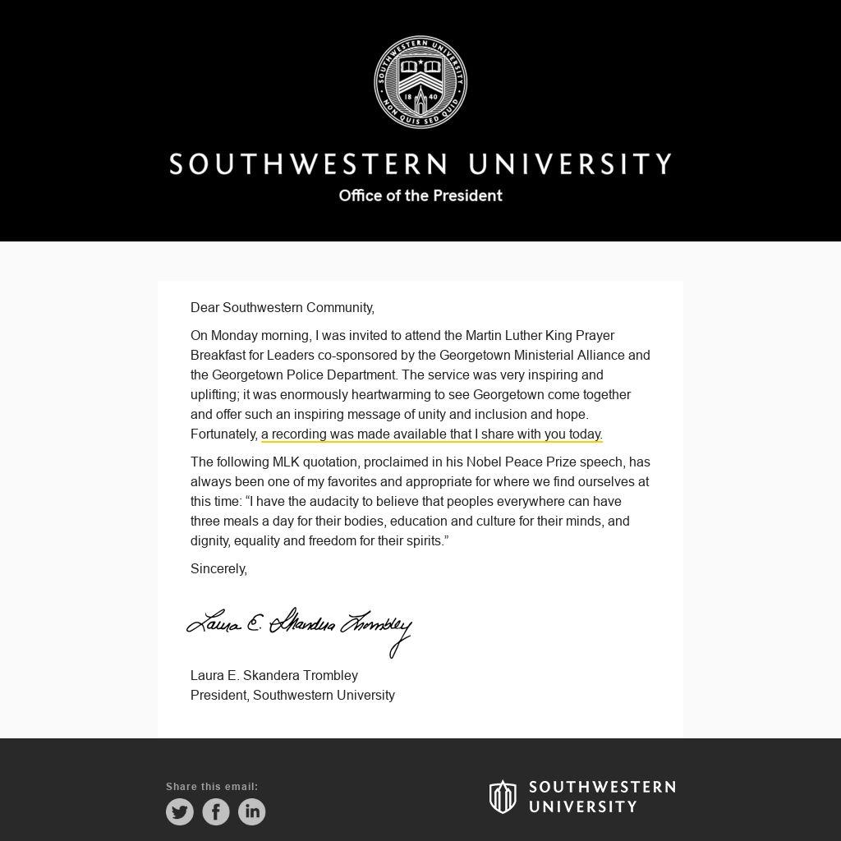Open the underlined recording link
The width and height of the screenshot is (841, 841).
pyautogui.click(x=432, y=434)
